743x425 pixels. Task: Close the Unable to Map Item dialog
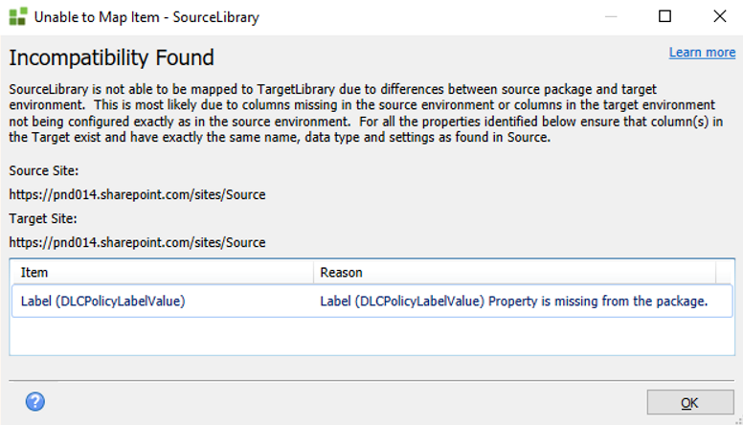click(x=718, y=16)
